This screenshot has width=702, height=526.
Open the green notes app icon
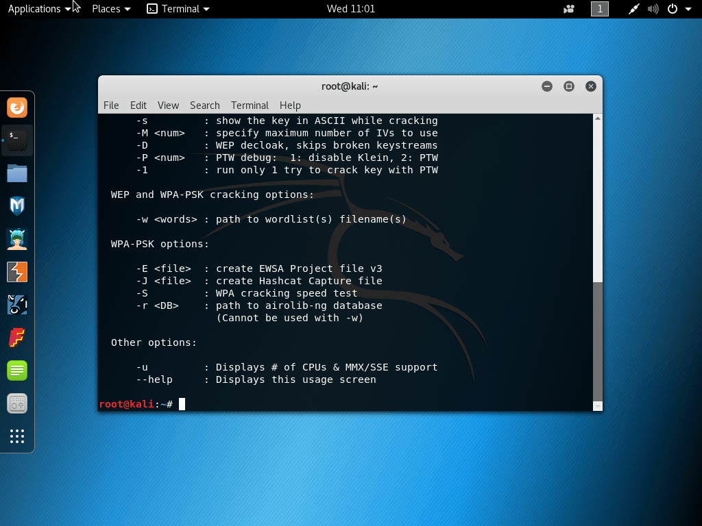[17, 371]
